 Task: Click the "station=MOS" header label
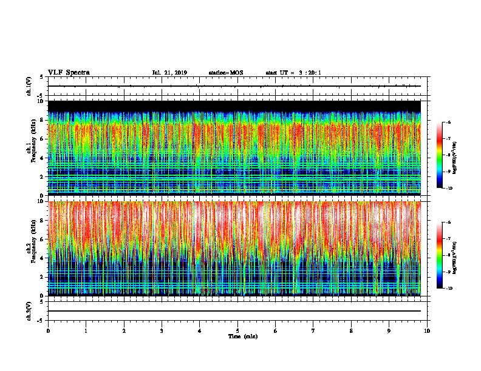tap(226, 73)
